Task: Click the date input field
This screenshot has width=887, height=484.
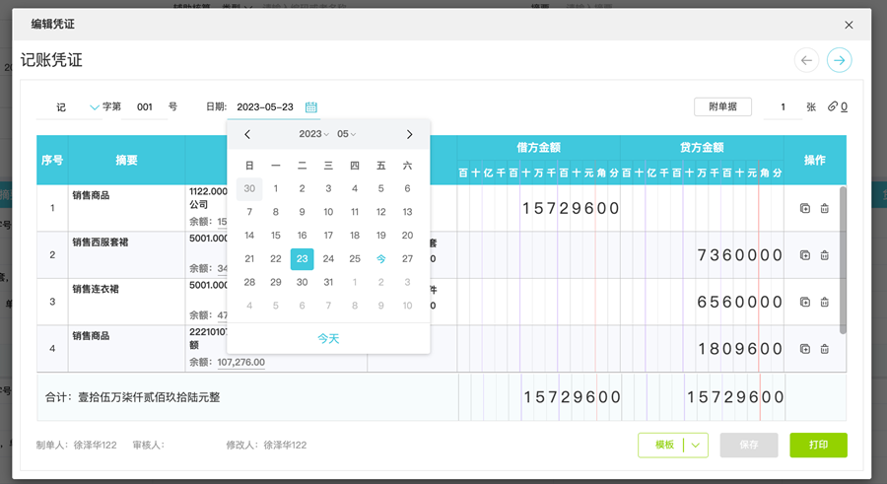Action: 266,107
